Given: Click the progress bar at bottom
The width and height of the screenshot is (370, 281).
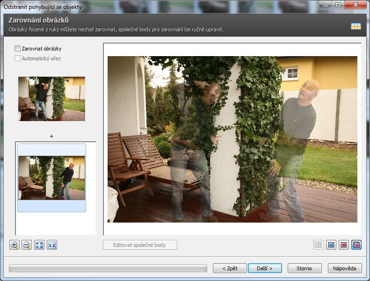Looking at the screenshot, I should (x=108, y=268).
